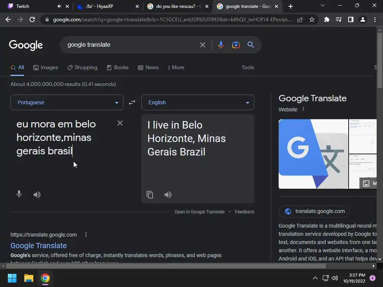This screenshot has width=383, height=287.
Task: Select the News search tab
Action: (148, 68)
